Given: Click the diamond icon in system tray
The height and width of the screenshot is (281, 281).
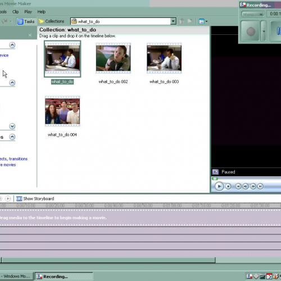Looking at the screenshot, I should [256, 276].
